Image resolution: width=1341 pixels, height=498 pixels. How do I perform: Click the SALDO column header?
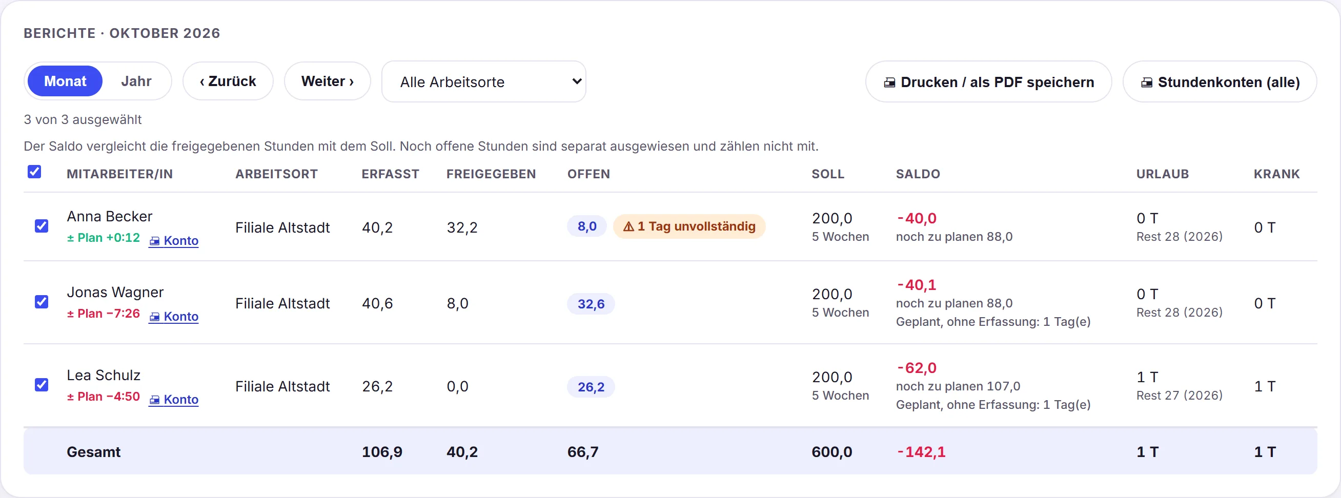(918, 174)
